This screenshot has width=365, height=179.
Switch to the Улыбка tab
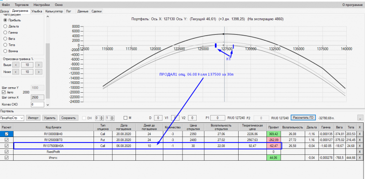point(37,11)
